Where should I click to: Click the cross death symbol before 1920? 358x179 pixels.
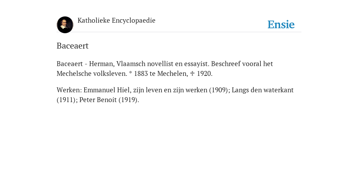[x=192, y=73]
